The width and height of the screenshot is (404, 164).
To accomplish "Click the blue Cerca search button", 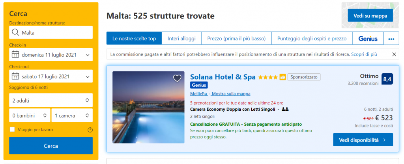I will pos(50,146).
